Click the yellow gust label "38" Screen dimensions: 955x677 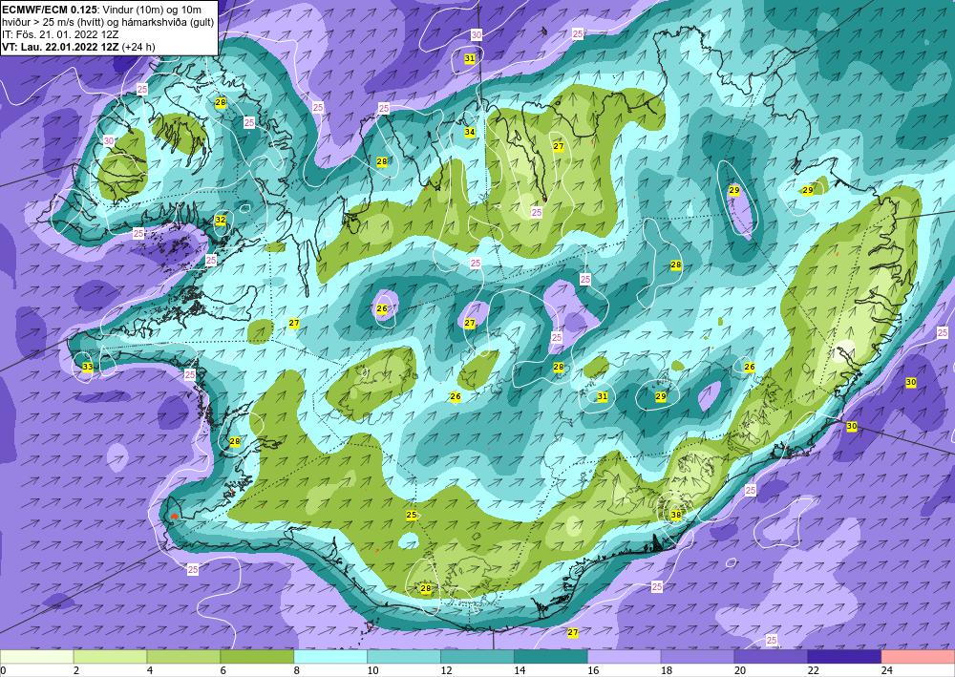(675, 515)
